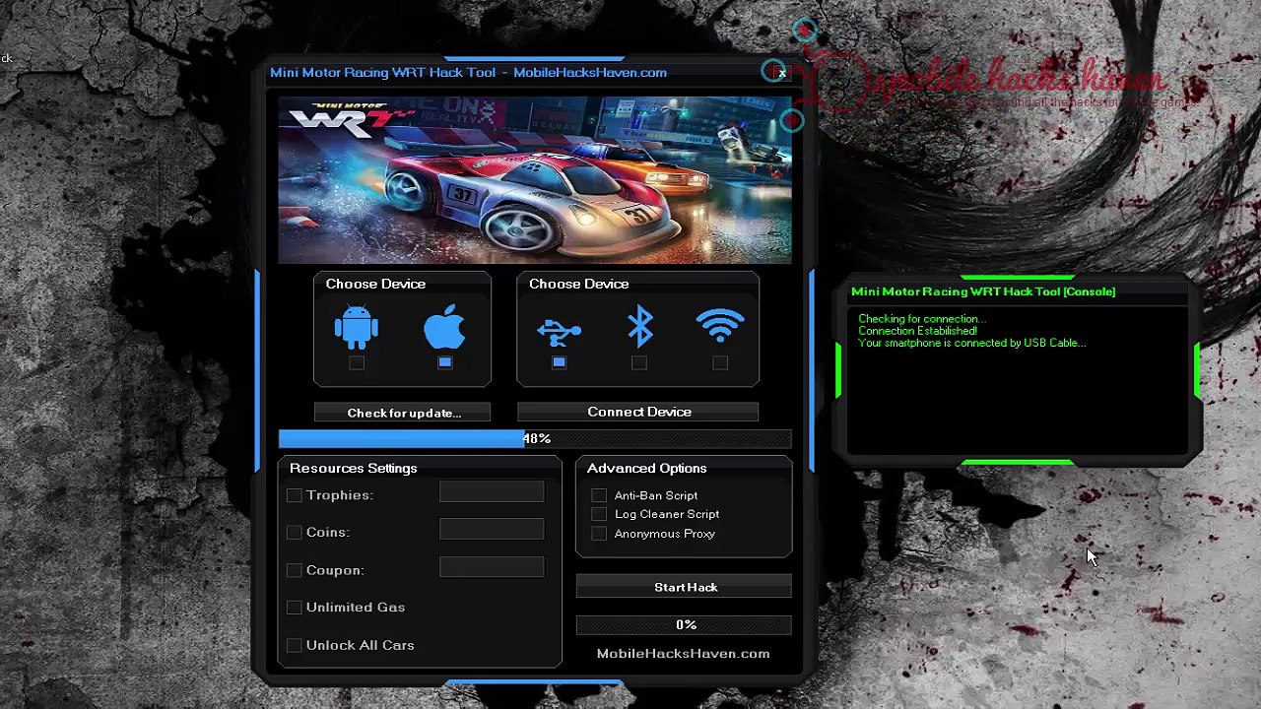Screen dimensions: 1261x709
Task: Click the 48% connection progress bar
Action: [x=535, y=439]
